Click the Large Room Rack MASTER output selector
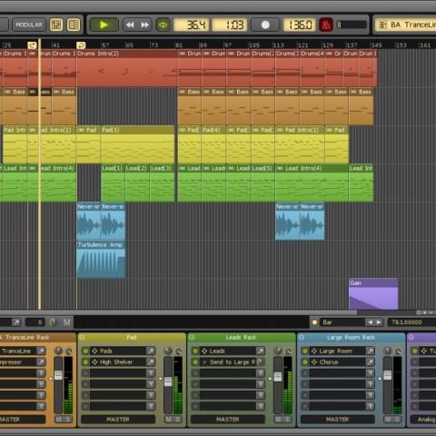The width and height of the screenshot is (436, 436). coord(337,420)
